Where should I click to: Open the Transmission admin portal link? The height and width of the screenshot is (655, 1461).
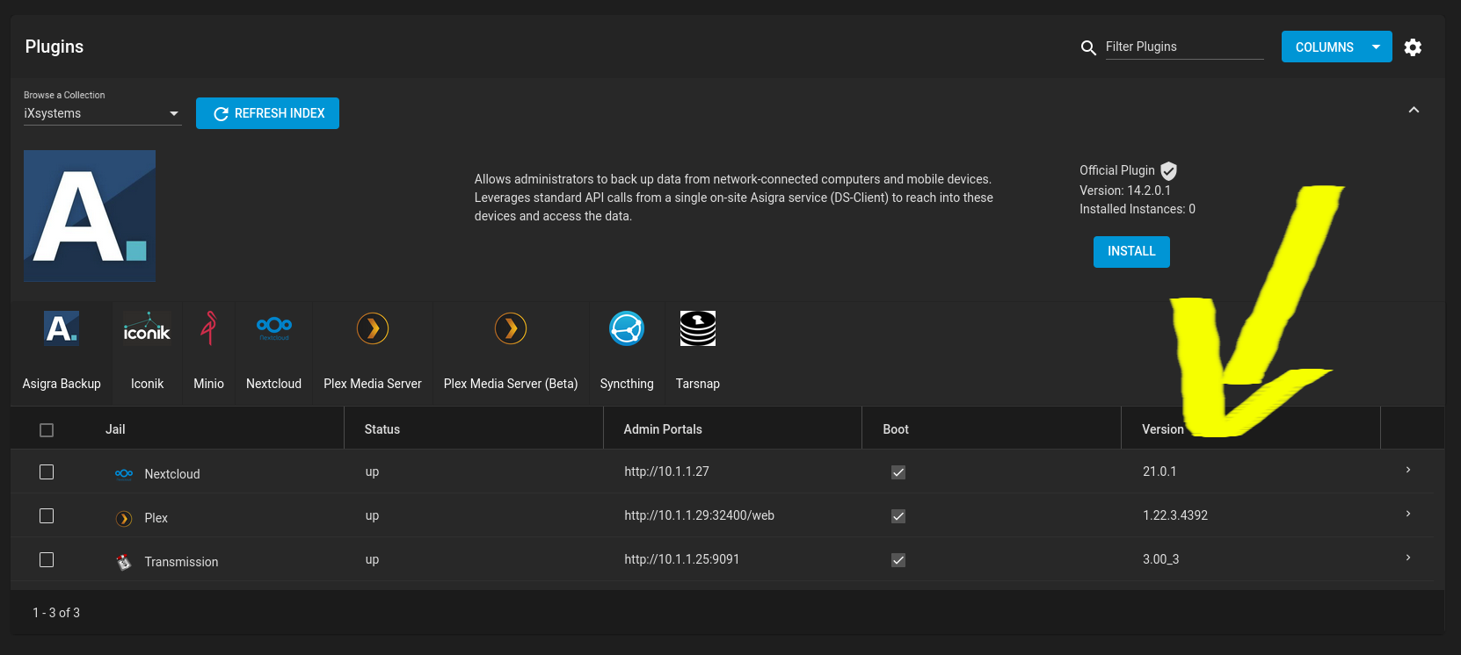tap(681, 559)
